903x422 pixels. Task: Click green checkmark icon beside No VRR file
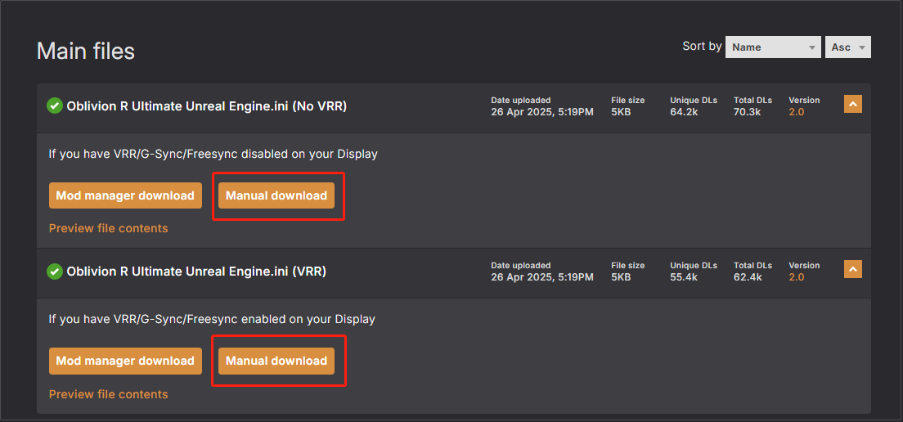(55, 105)
